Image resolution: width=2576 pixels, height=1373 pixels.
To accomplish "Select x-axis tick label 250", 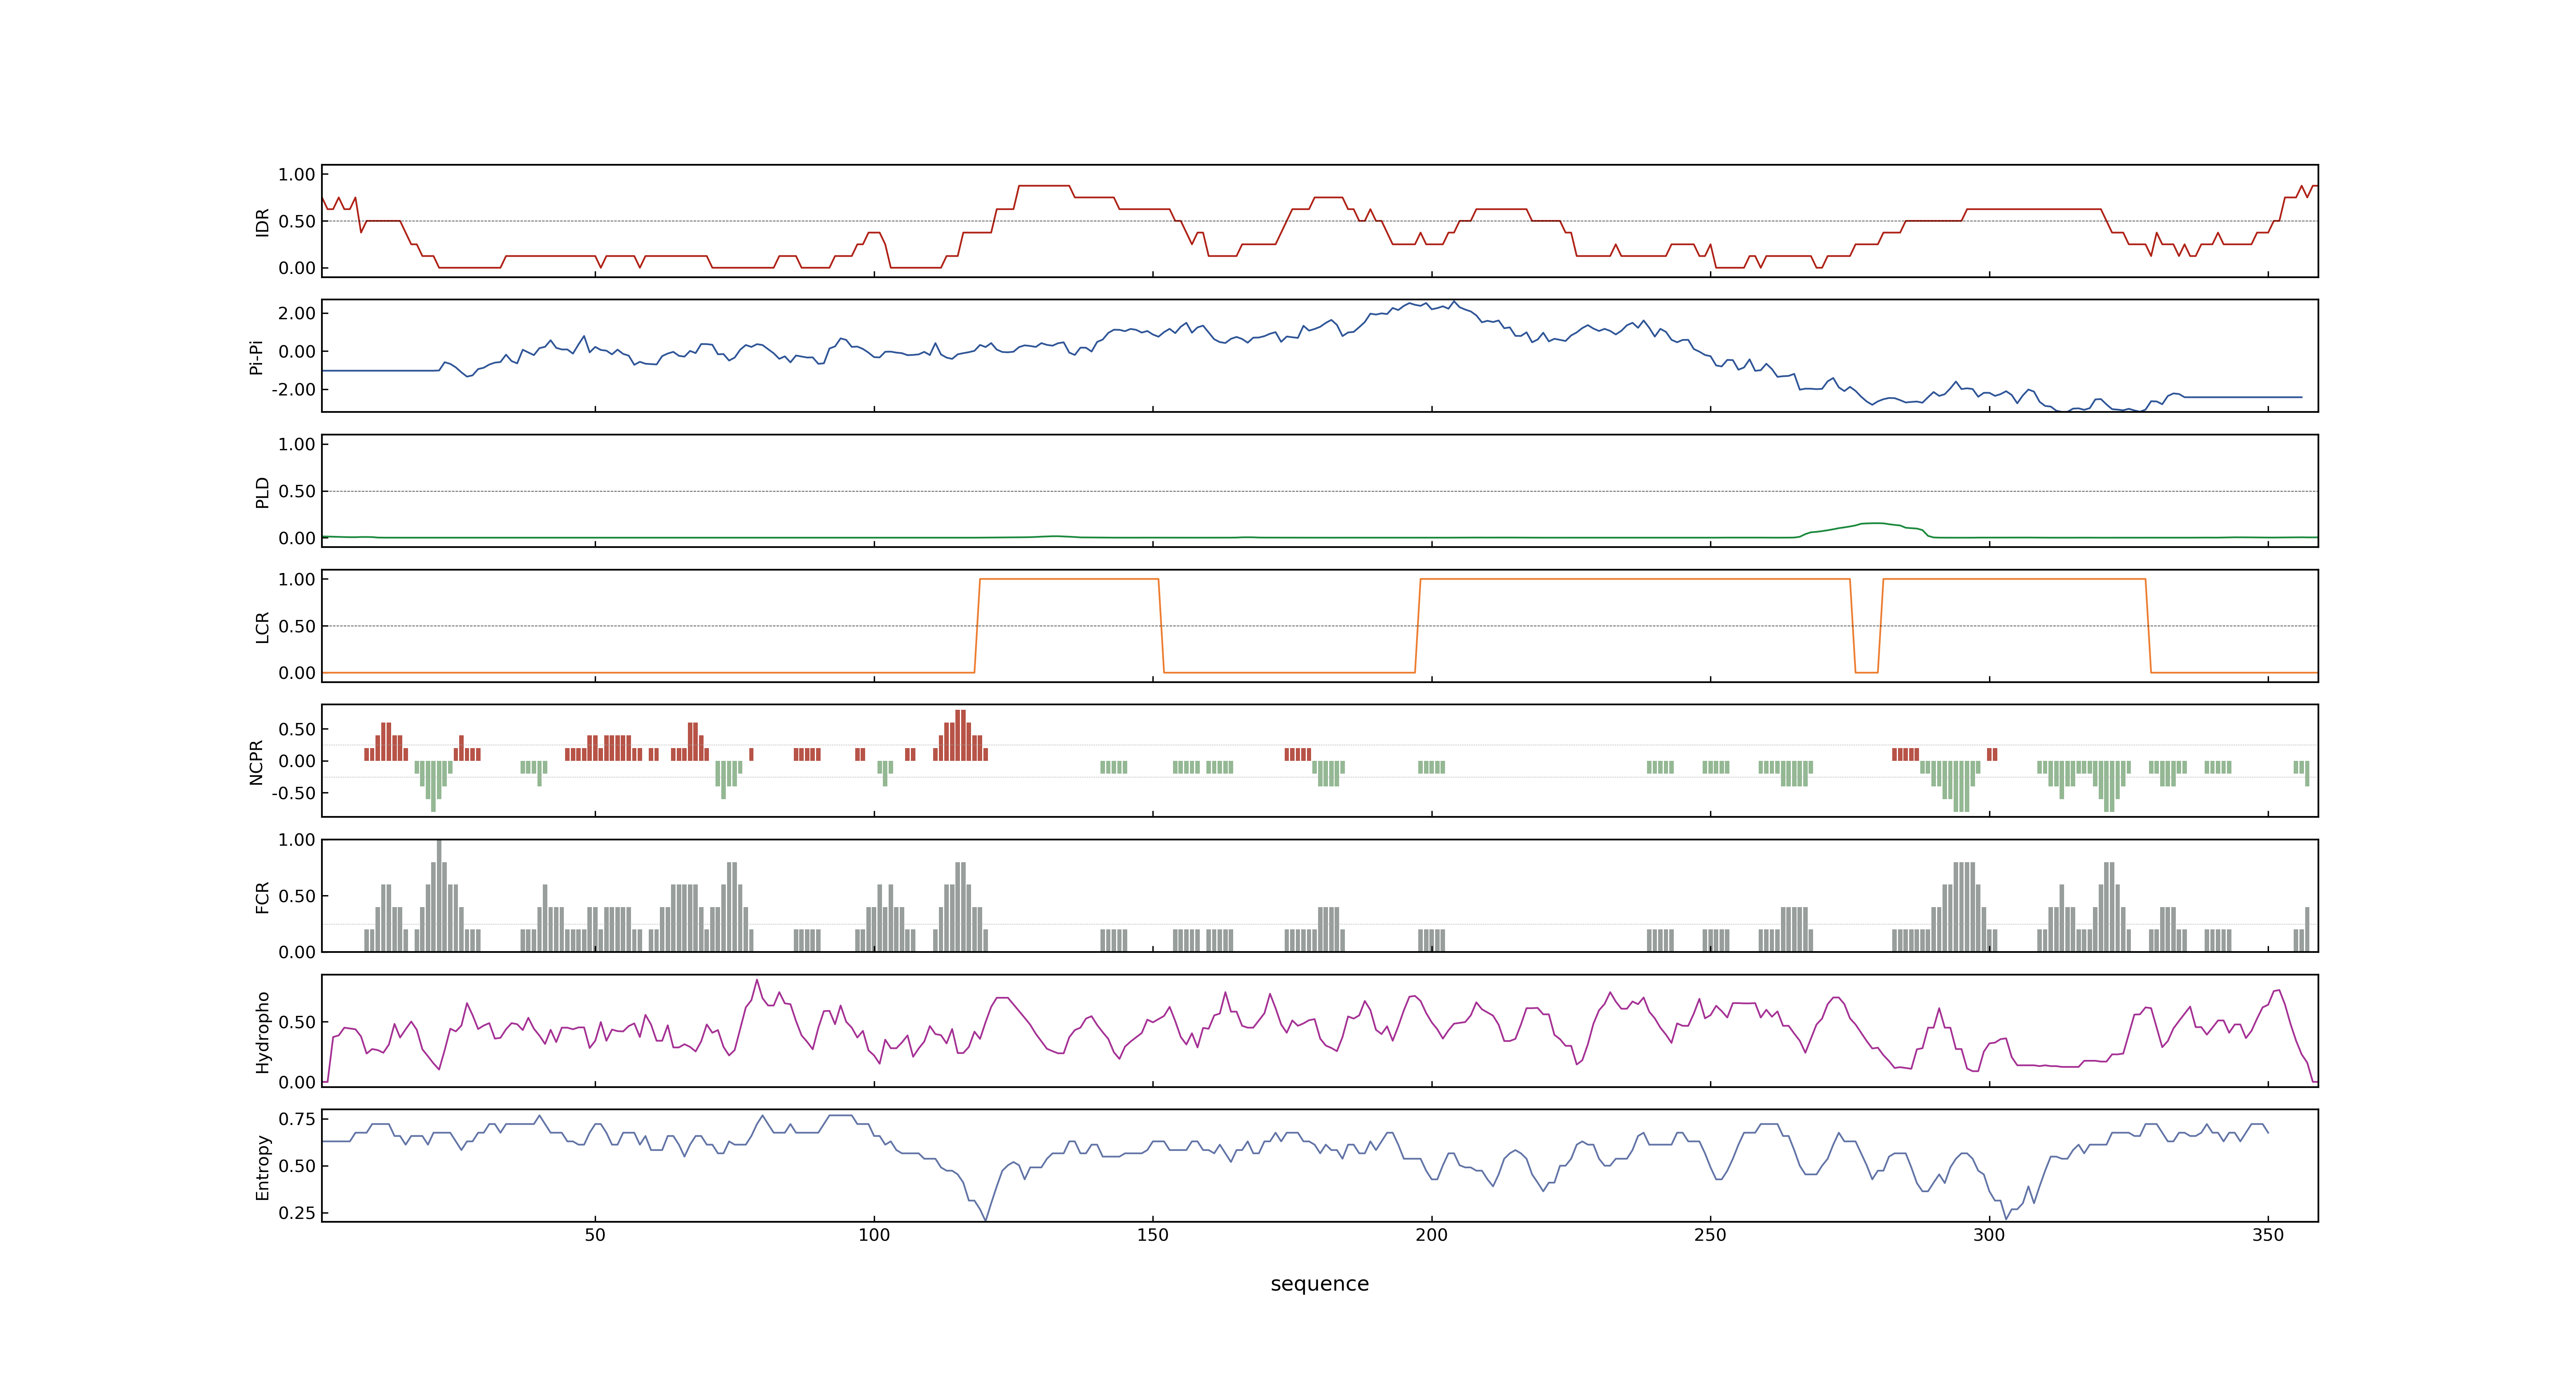I will pyautogui.click(x=1710, y=1235).
